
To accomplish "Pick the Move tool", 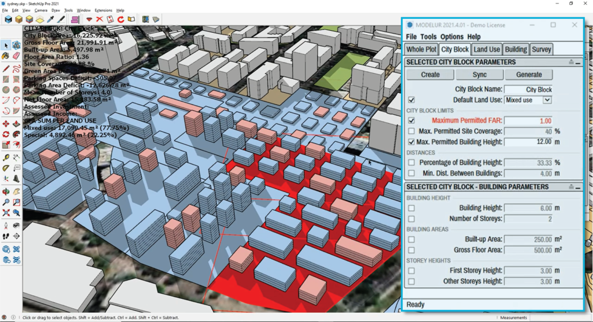I will point(6,123).
